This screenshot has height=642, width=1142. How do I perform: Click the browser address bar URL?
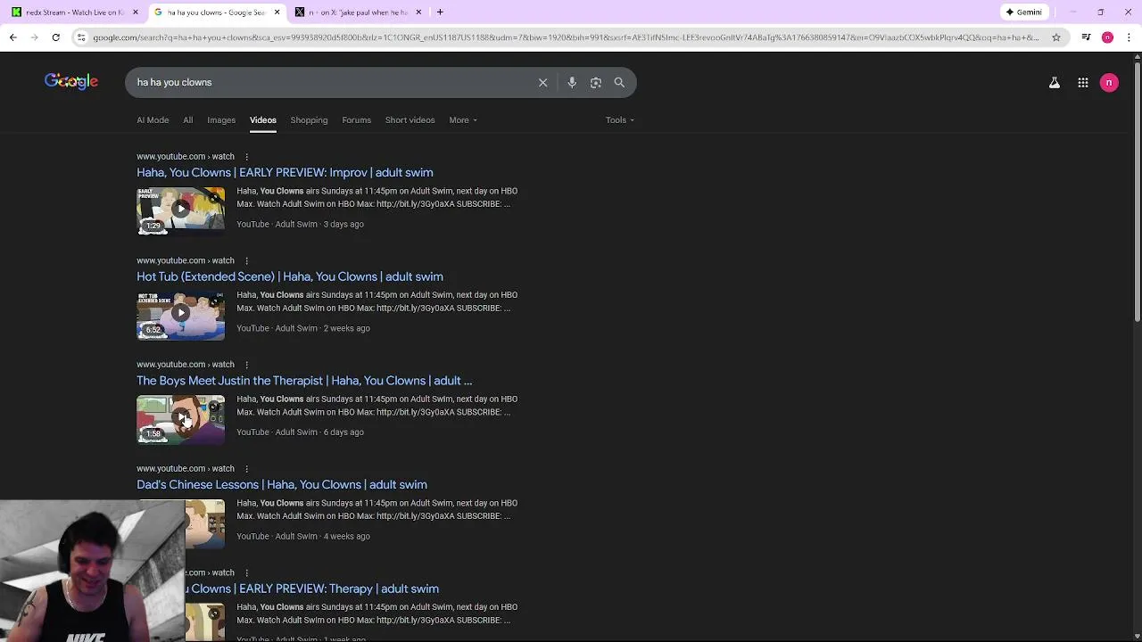(x=566, y=37)
